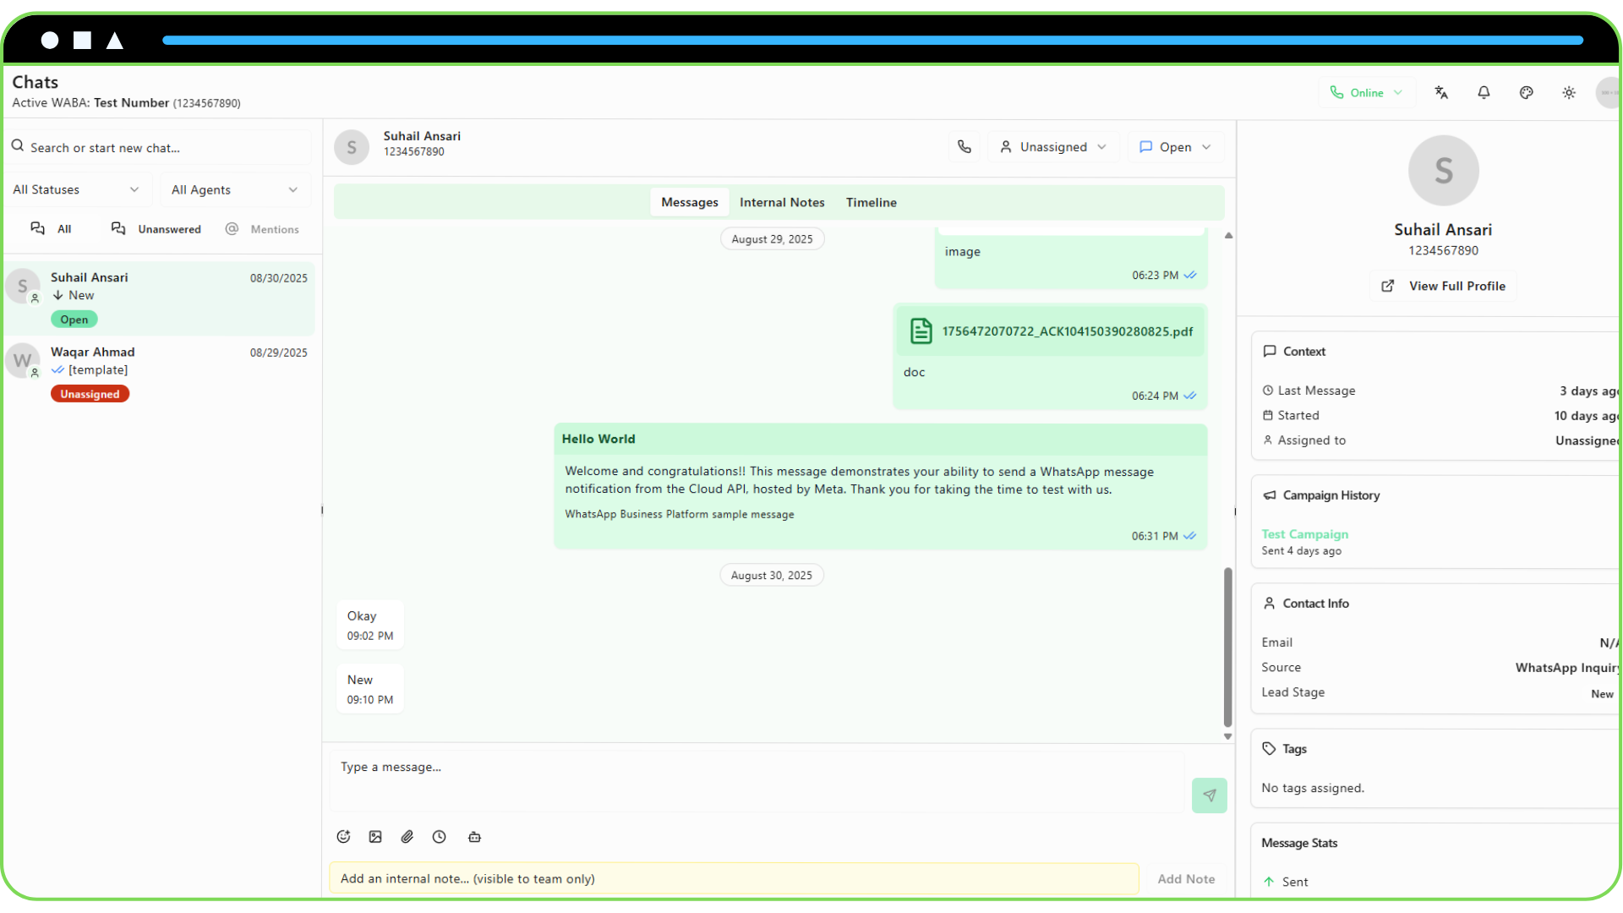Click the Campaign History megaphone icon
The image size is (1623, 913).
[1269, 495]
